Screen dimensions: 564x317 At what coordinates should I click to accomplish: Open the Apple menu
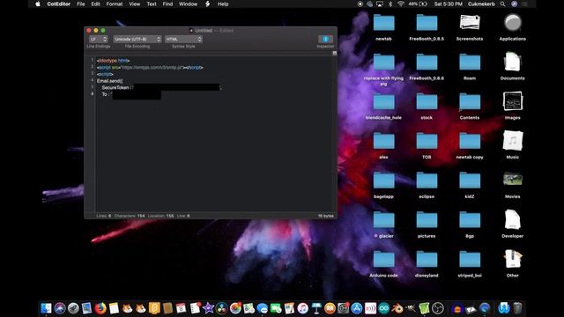(x=38, y=4)
